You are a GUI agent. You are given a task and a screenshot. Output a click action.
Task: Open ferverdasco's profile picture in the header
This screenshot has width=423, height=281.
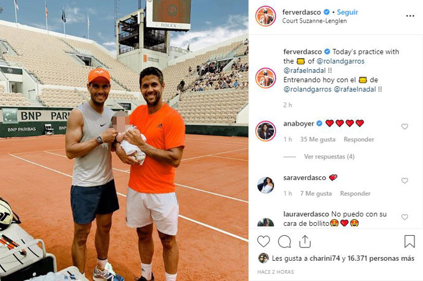pyautogui.click(x=265, y=16)
